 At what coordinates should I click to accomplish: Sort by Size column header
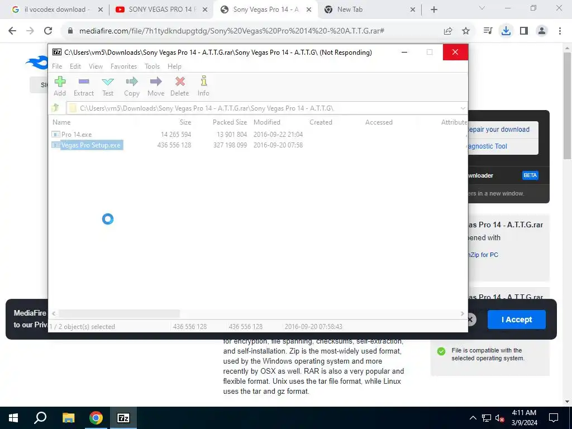185,122
